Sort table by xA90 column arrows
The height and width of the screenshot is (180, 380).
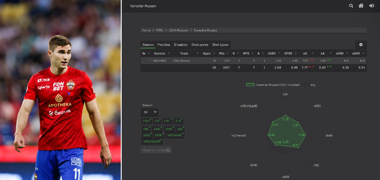[364, 53]
